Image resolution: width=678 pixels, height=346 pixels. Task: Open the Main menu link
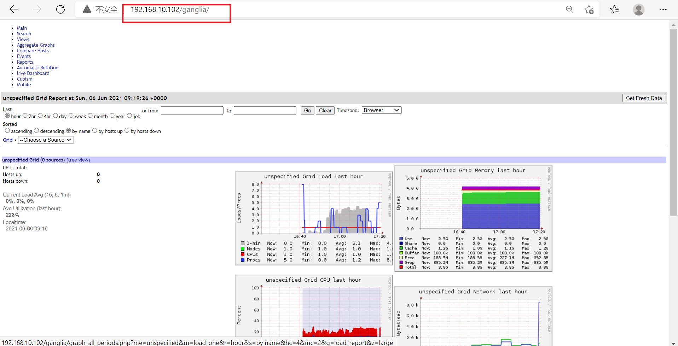(x=22, y=28)
